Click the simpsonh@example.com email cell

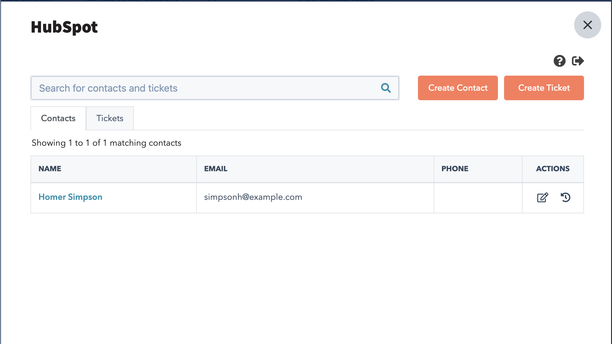[253, 197]
